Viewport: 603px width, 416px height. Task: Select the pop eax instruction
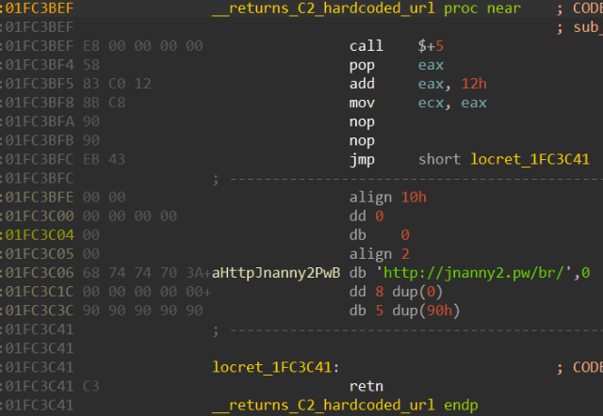pos(397,65)
